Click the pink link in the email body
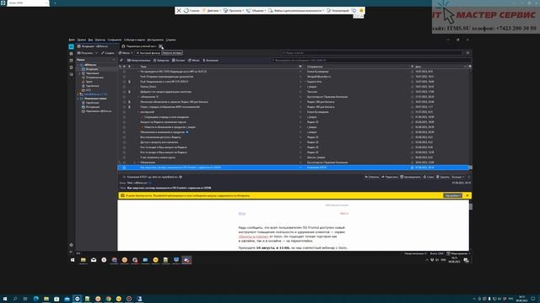 [253, 237]
